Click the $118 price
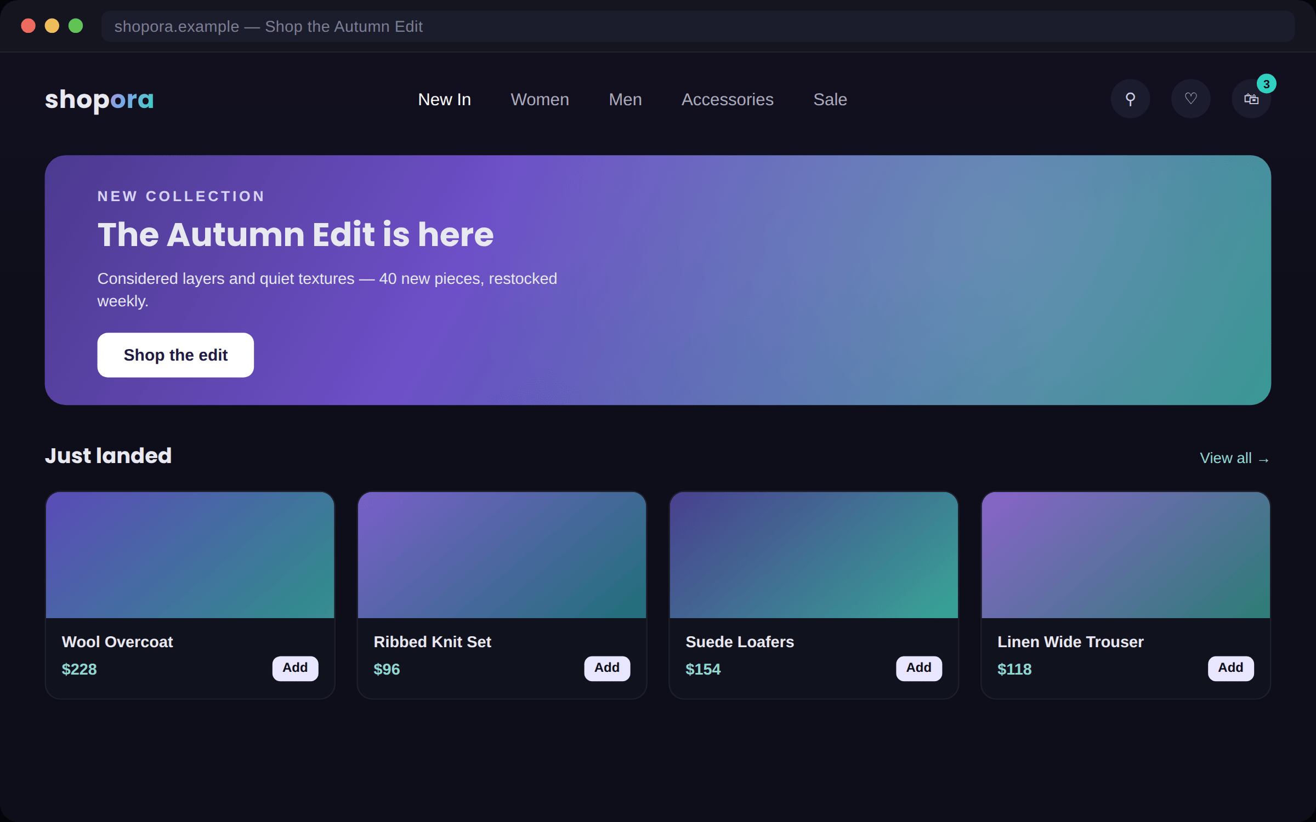The height and width of the screenshot is (822, 1316). [x=1014, y=669]
